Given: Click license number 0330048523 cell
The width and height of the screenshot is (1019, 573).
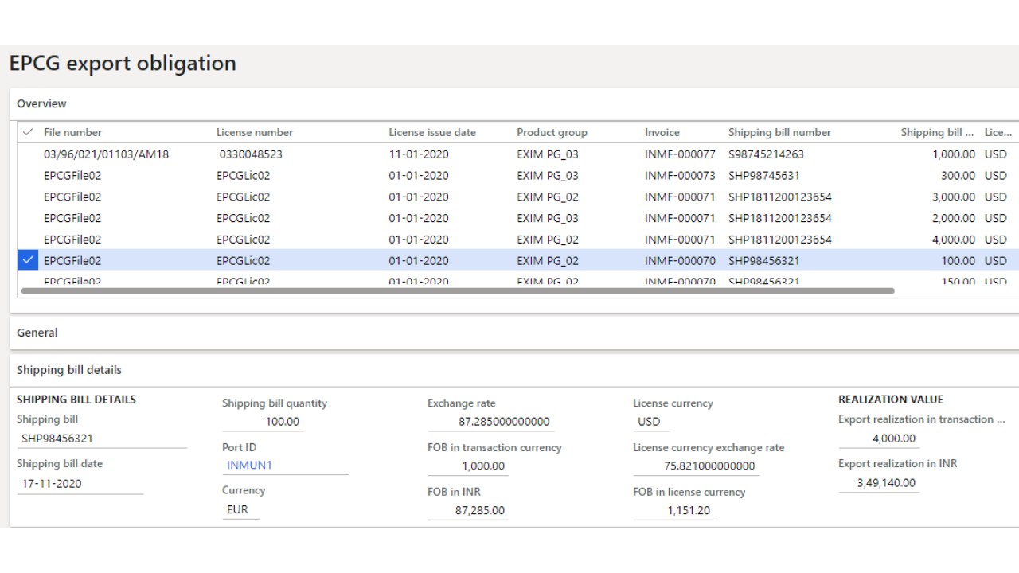Looking at the screenshot, I should click(x=251, y=154).
